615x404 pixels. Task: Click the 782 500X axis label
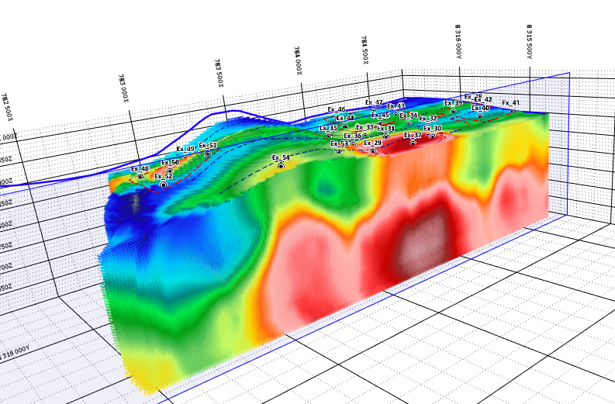[8, 107]
